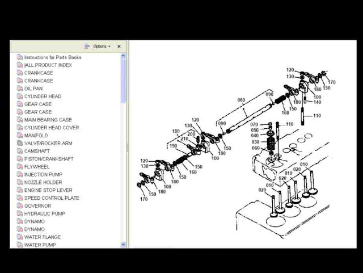Open the NOZZLE HOLDER bookmark
This screenshot has height=273, width=363.
tap(43, 183)
